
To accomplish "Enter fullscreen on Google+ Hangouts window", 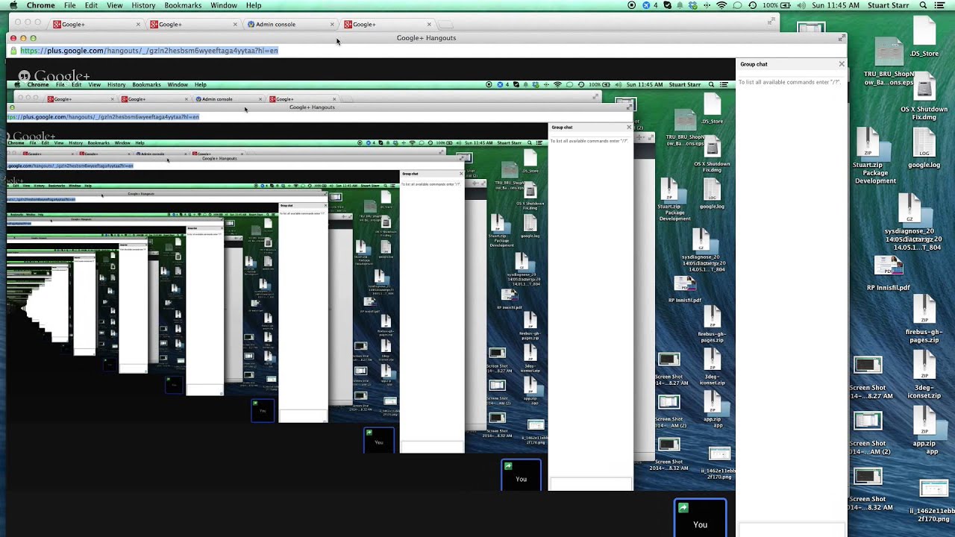I will 842,37.
